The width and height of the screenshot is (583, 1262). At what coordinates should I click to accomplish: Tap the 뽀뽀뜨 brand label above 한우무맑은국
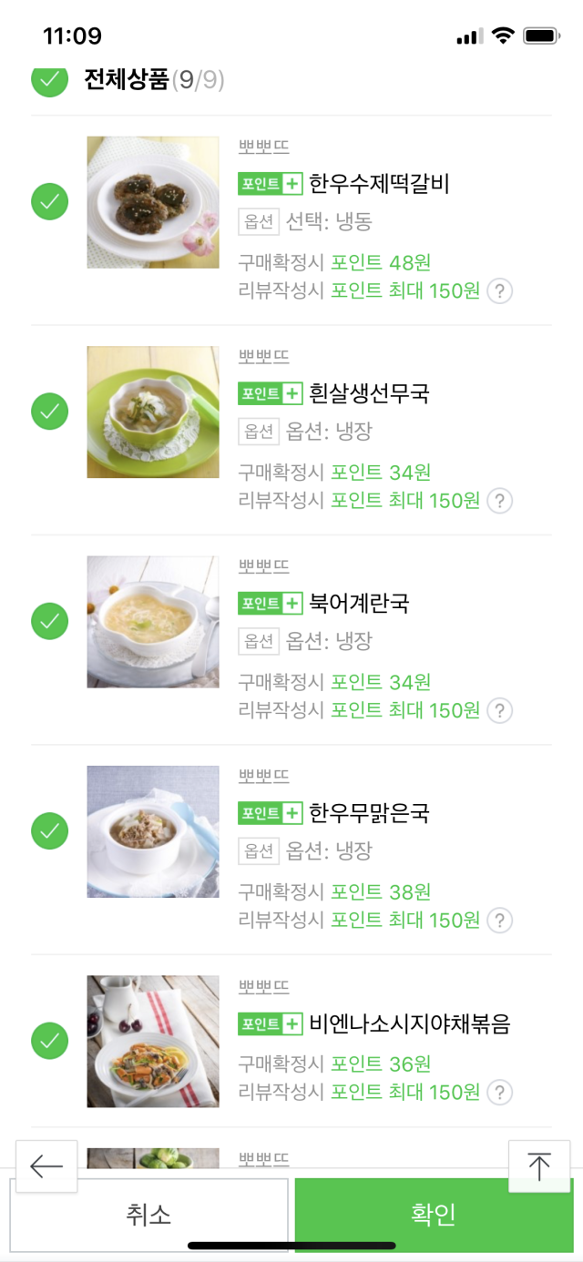pos(263,777)
